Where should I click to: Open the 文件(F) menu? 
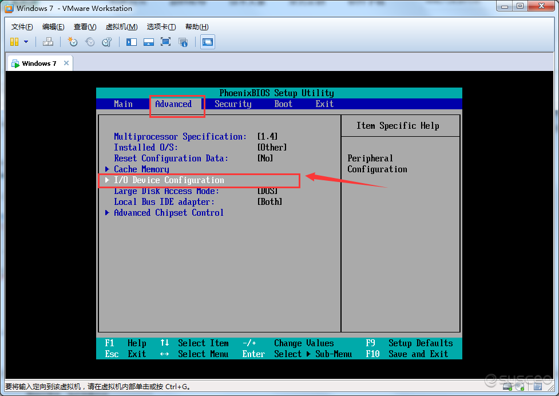point(22,27)
